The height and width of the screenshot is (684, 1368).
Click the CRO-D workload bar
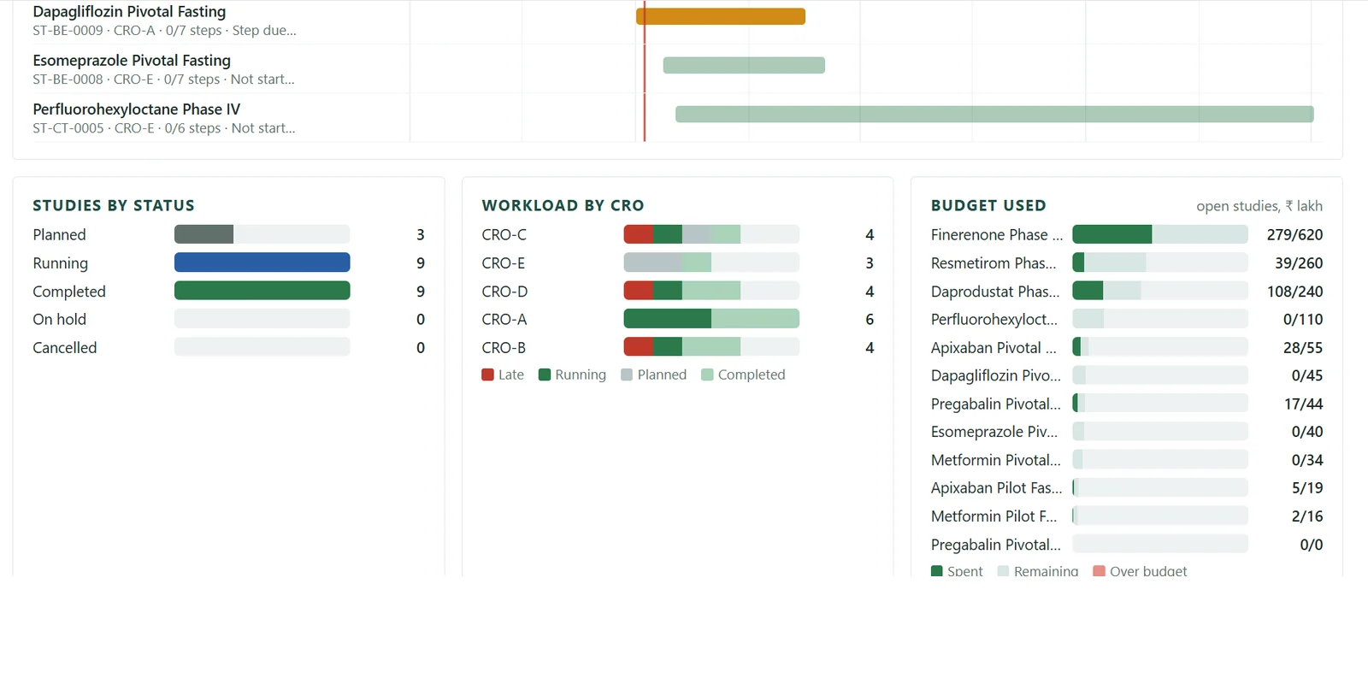click(x=711, y=291)
